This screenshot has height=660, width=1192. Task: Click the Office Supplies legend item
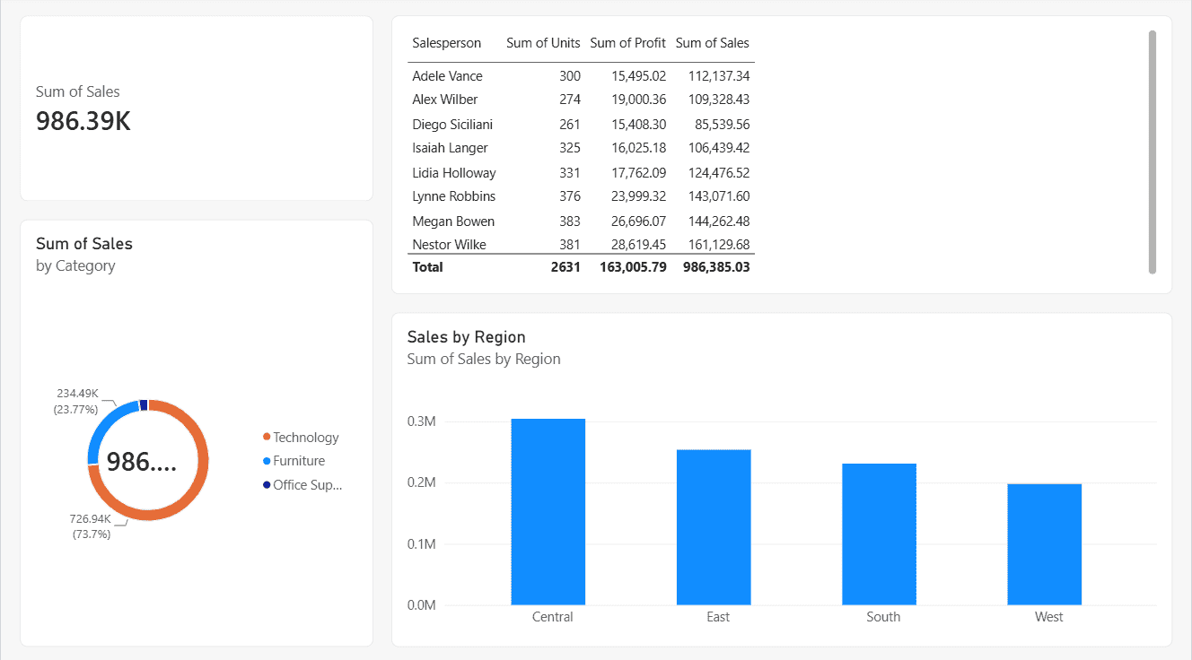pyautogui.click(x=302, y=485)
